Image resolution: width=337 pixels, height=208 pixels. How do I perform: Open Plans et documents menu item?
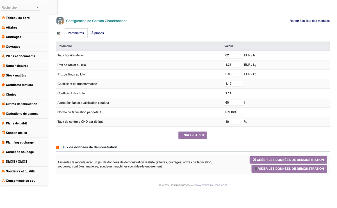[x=21, y=56]
